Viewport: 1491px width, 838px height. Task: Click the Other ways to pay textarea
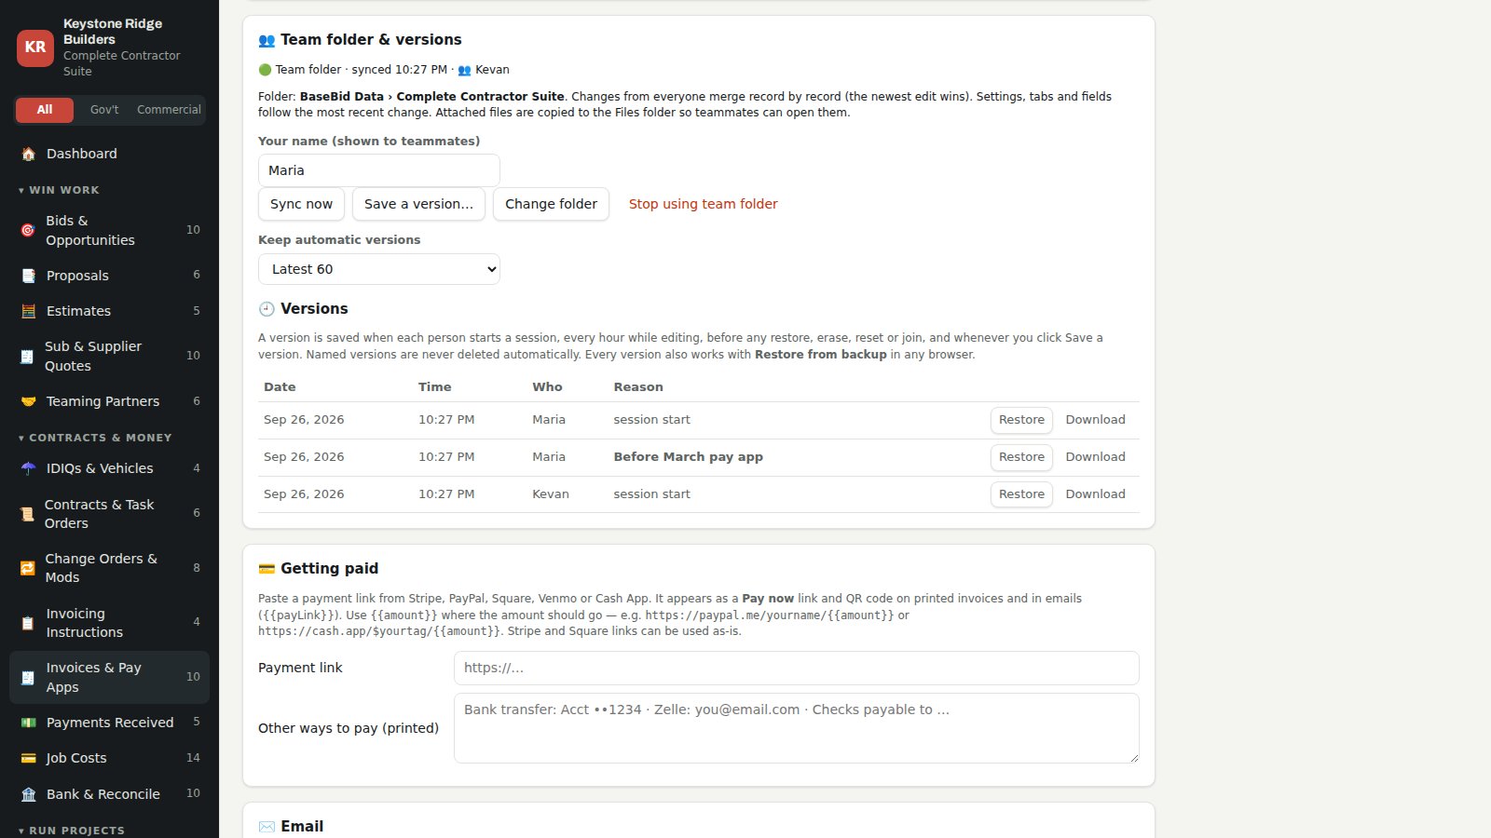(797, 728)
